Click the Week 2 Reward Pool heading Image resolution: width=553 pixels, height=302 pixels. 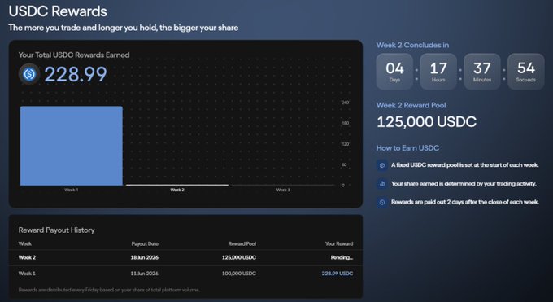[x=411, y=105]
